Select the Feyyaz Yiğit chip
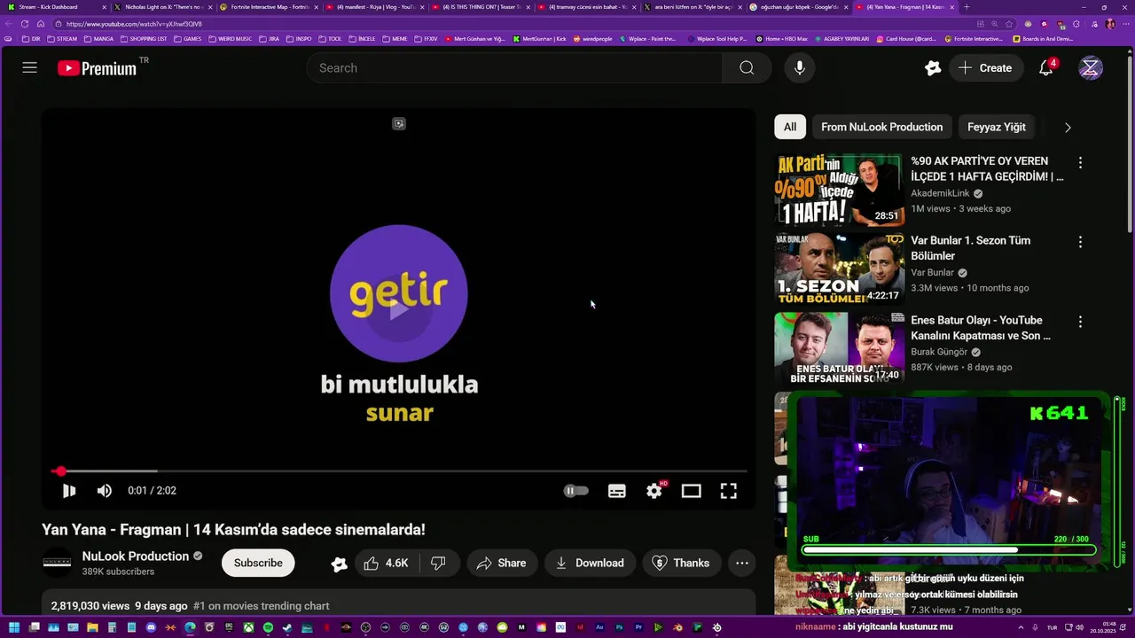The height and width of the screenshot is (638, 1135). pyautogui.click(x=997, y=127)
